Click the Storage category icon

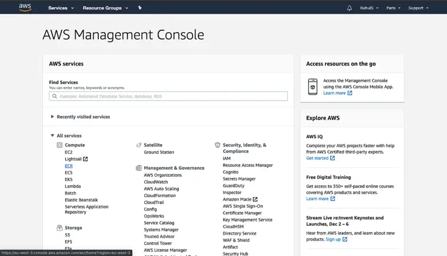click(59, 228)
